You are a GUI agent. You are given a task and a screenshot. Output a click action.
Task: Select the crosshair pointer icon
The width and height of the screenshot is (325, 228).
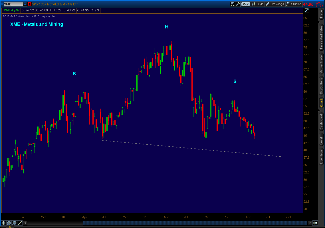pyautogui.click(x=4, y=223)
